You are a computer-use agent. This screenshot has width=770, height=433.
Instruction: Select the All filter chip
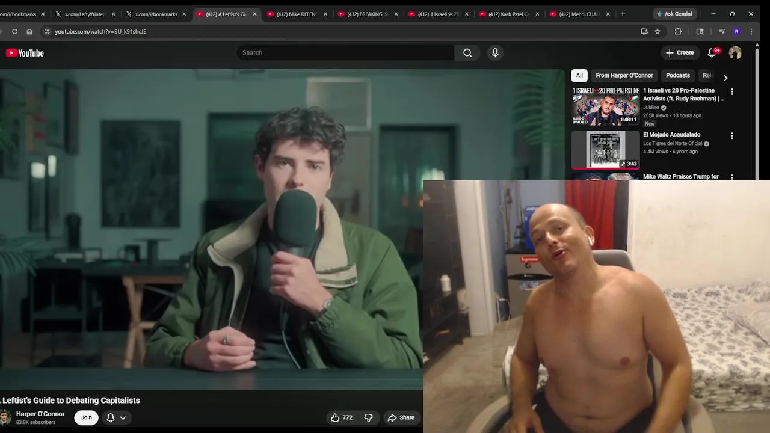pos(579,75)
